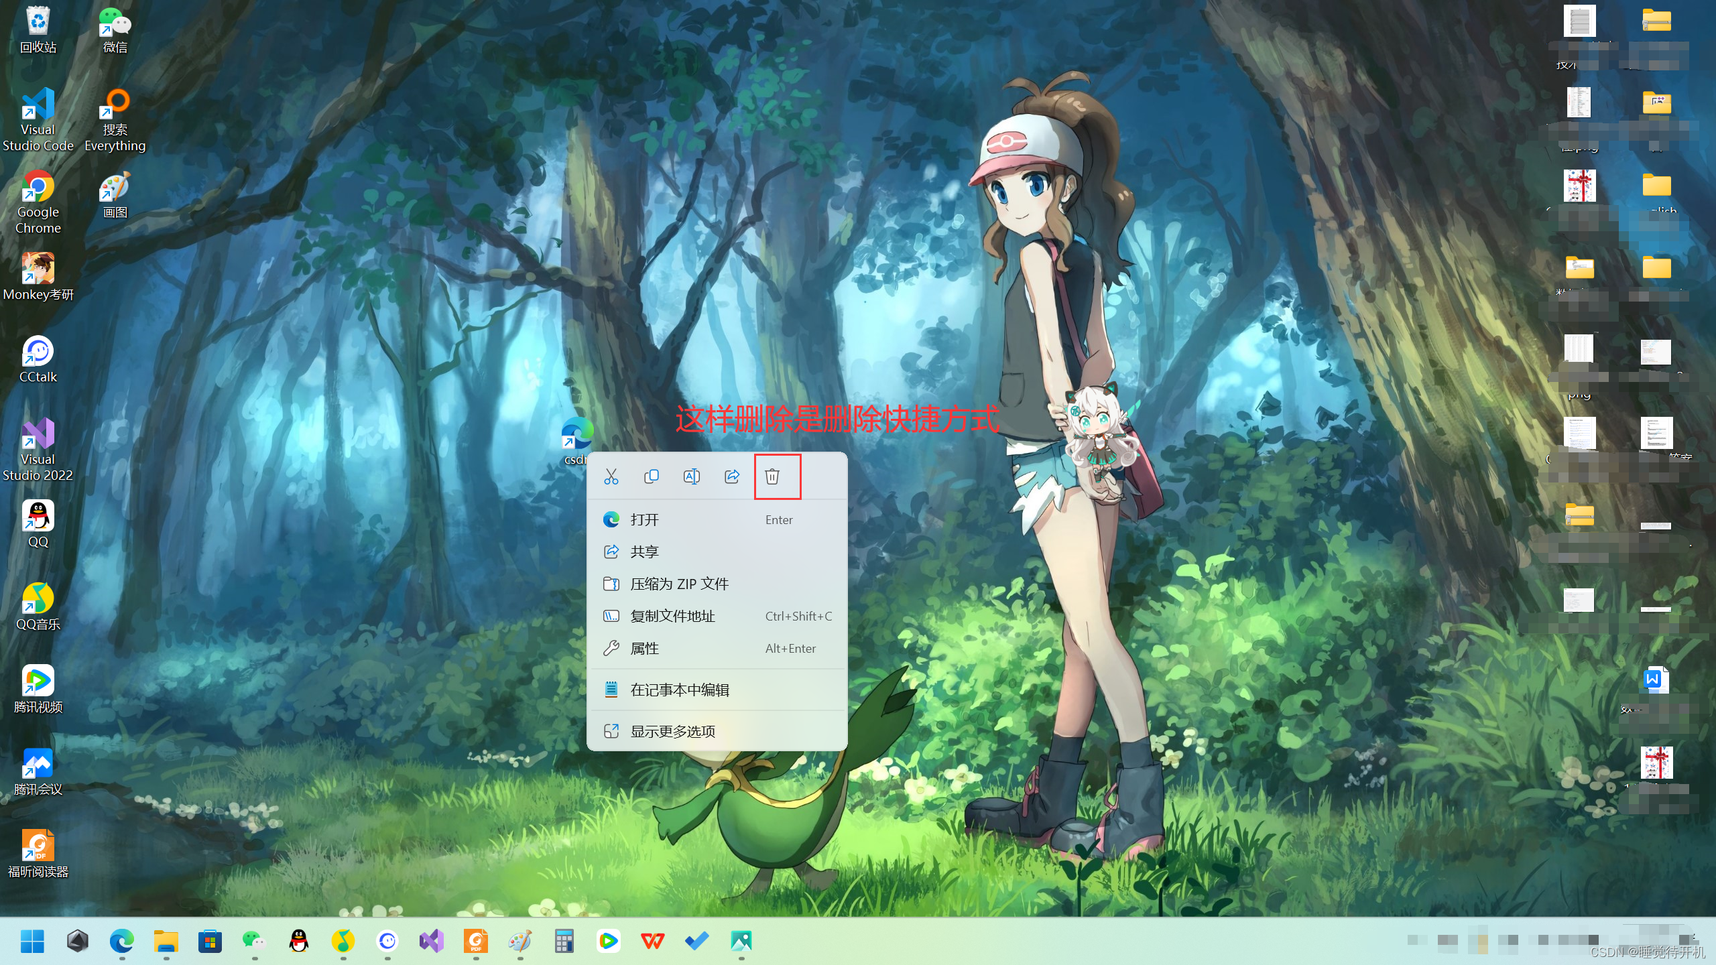Select the 微信 desktop shortcut
1716x965 pixels.
115,29
